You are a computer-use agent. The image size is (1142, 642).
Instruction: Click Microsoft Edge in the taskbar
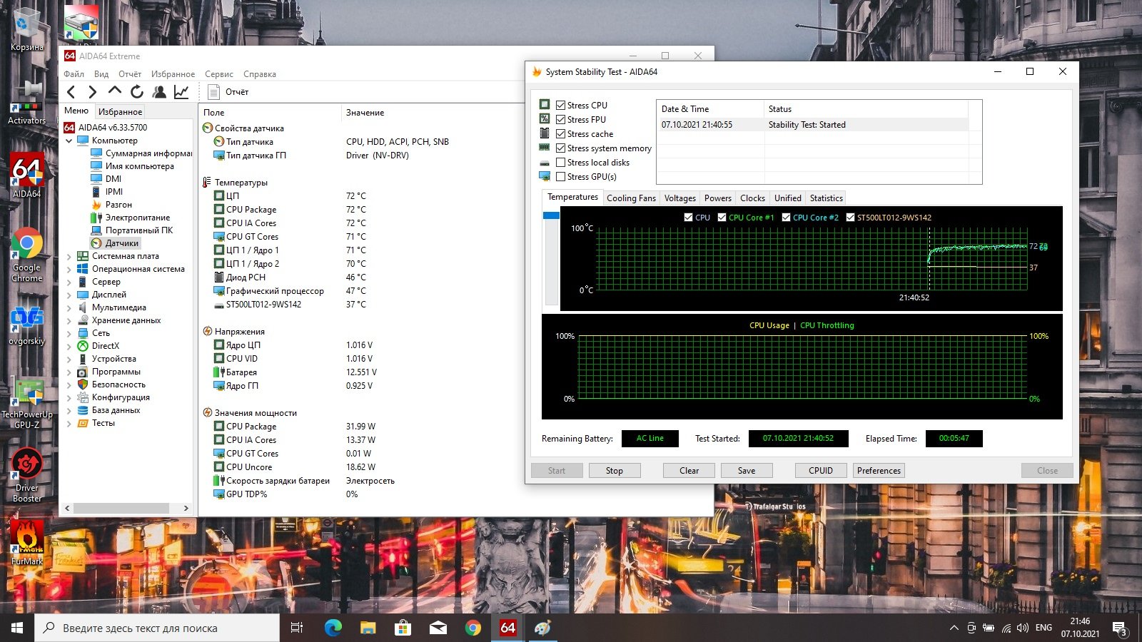point(333,628)
